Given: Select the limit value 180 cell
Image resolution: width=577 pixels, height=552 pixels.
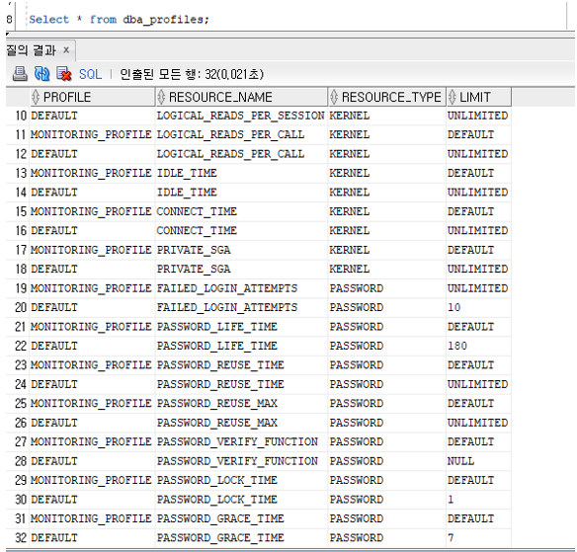Looking at the screenshot, I should [479, 346].
